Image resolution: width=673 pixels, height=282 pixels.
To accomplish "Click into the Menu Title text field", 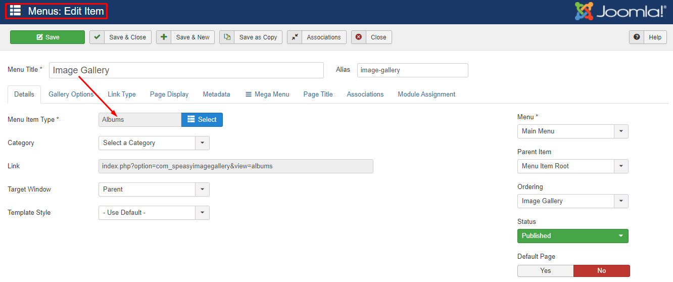I will tap(186, 70).
